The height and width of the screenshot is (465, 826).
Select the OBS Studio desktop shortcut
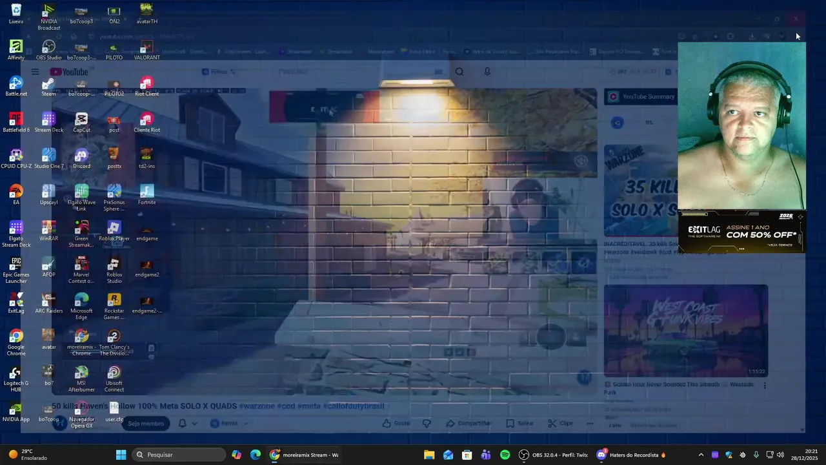point(48,50)
